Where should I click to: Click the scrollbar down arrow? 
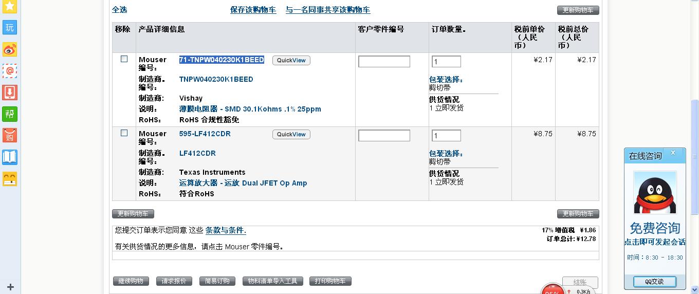point(695,290)
